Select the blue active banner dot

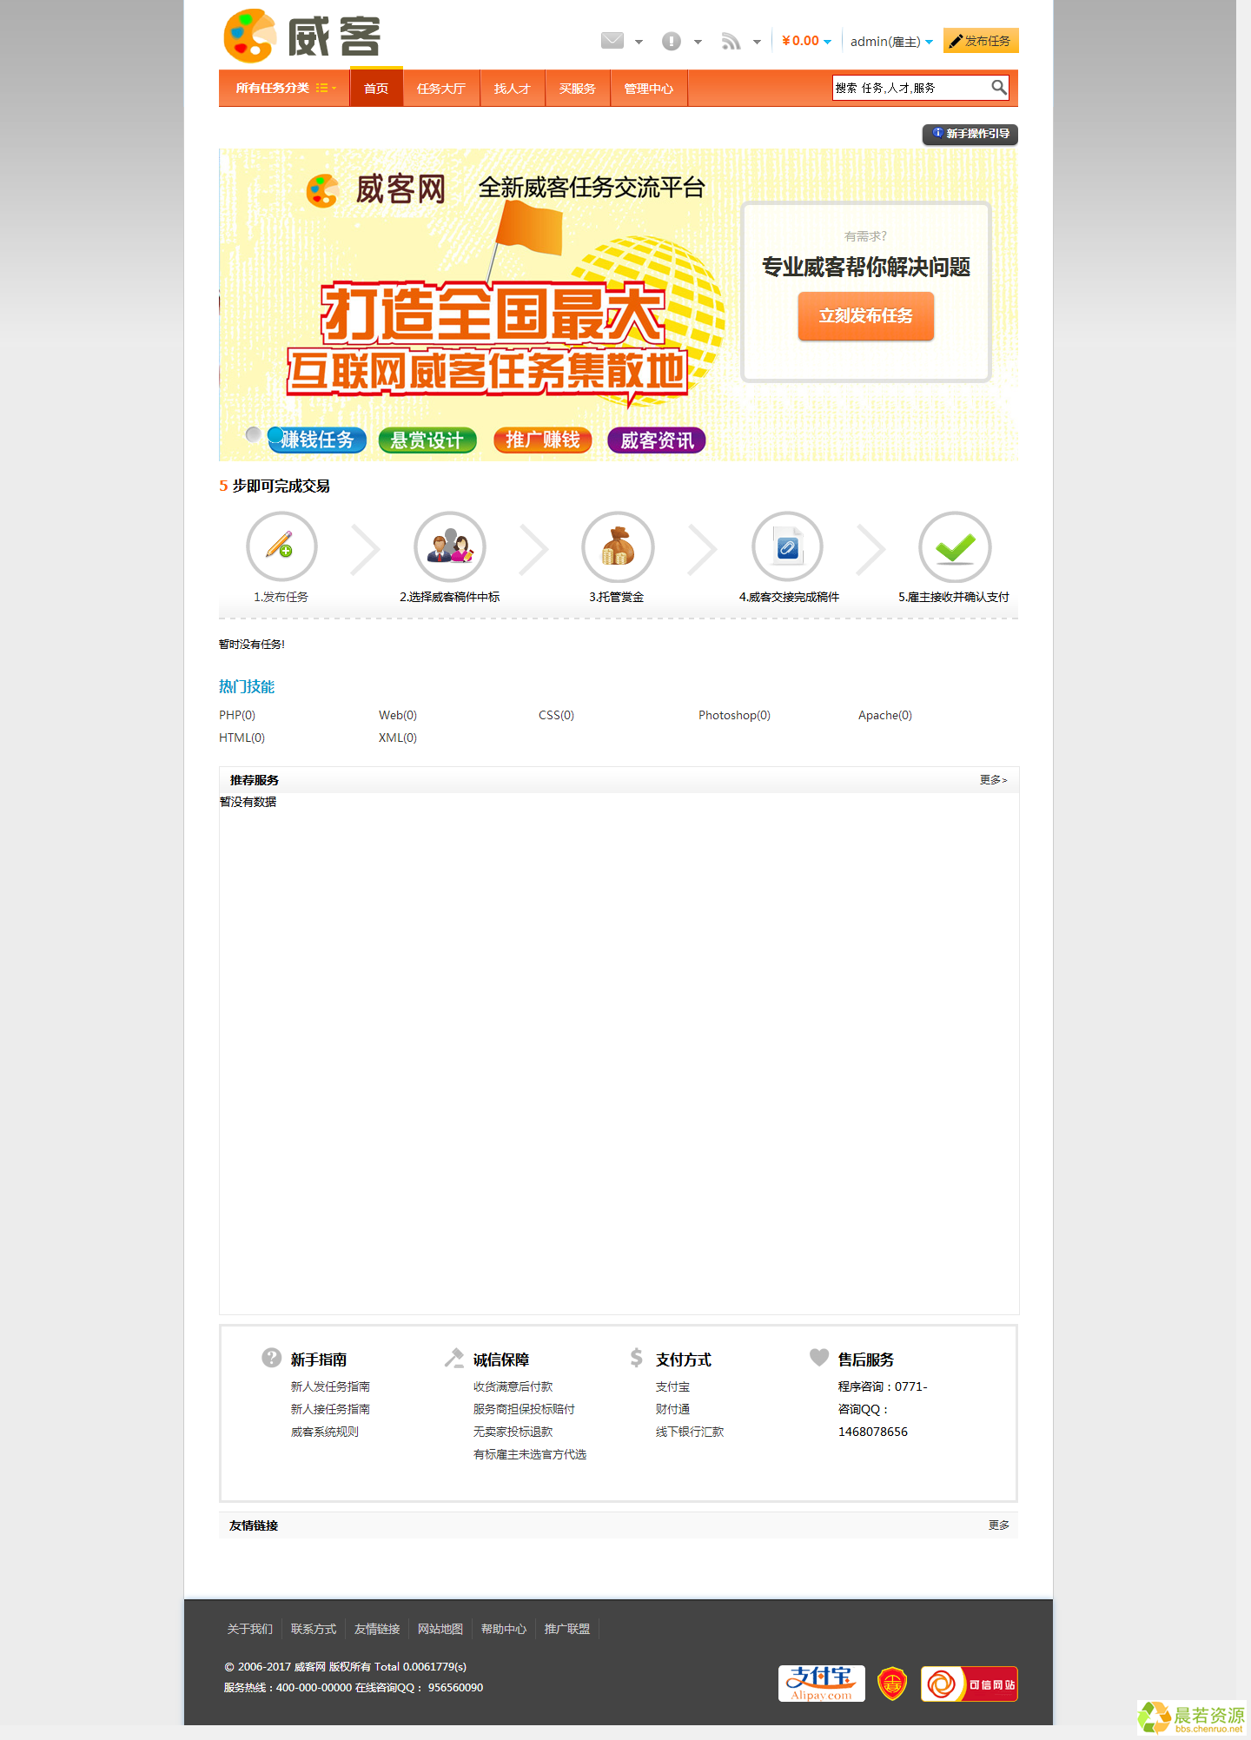tap(275, 434)
